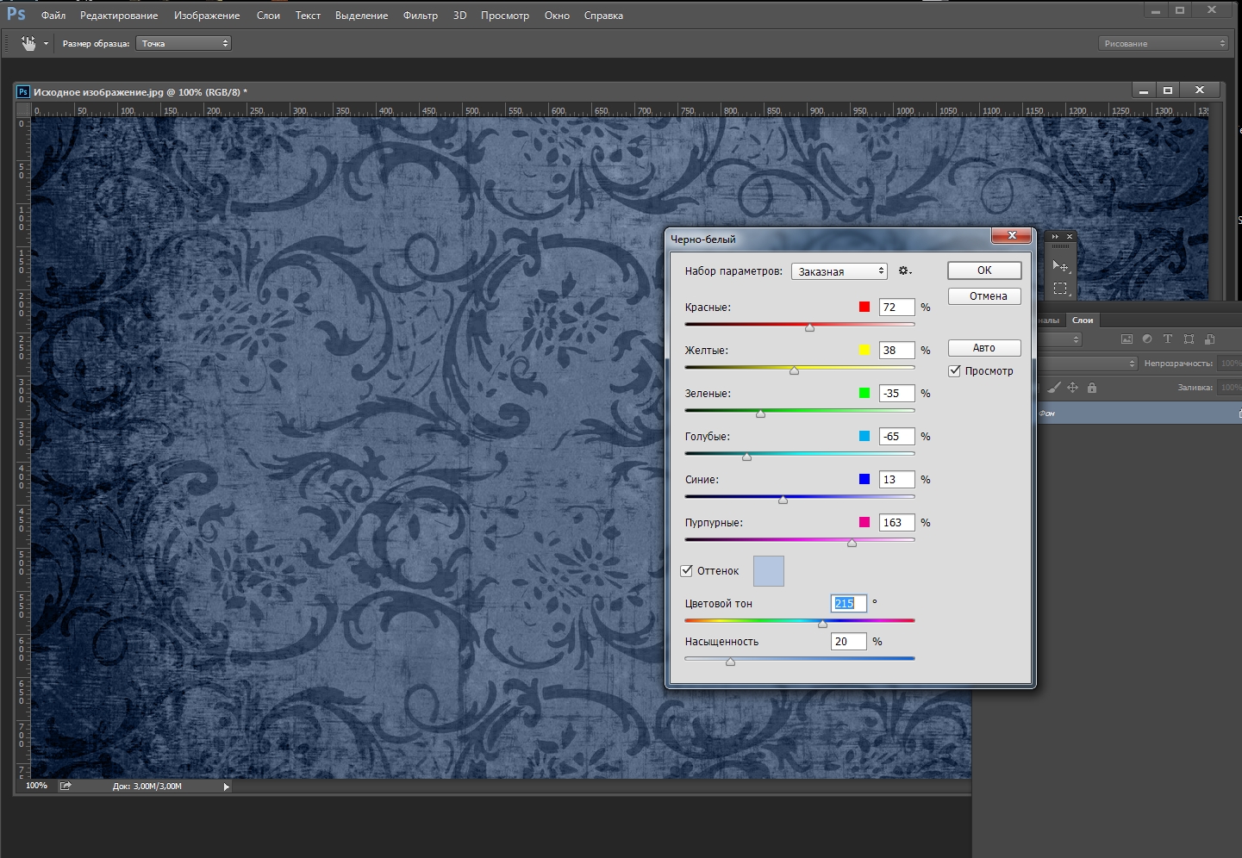Click OK in the Черно-белый dialog
The image size is (1242, 858).
pyautogui.click(x=984, y=270)
